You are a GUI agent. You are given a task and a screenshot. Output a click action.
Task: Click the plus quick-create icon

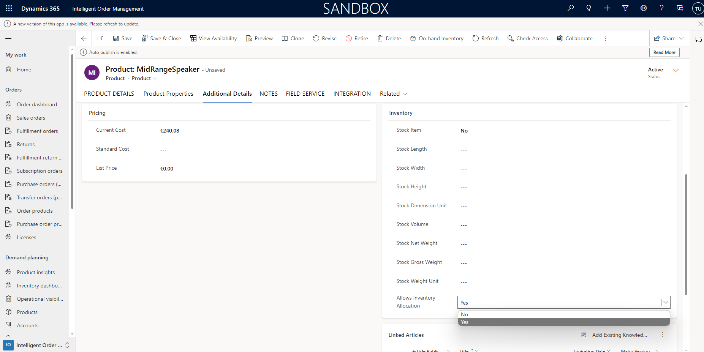607,8
